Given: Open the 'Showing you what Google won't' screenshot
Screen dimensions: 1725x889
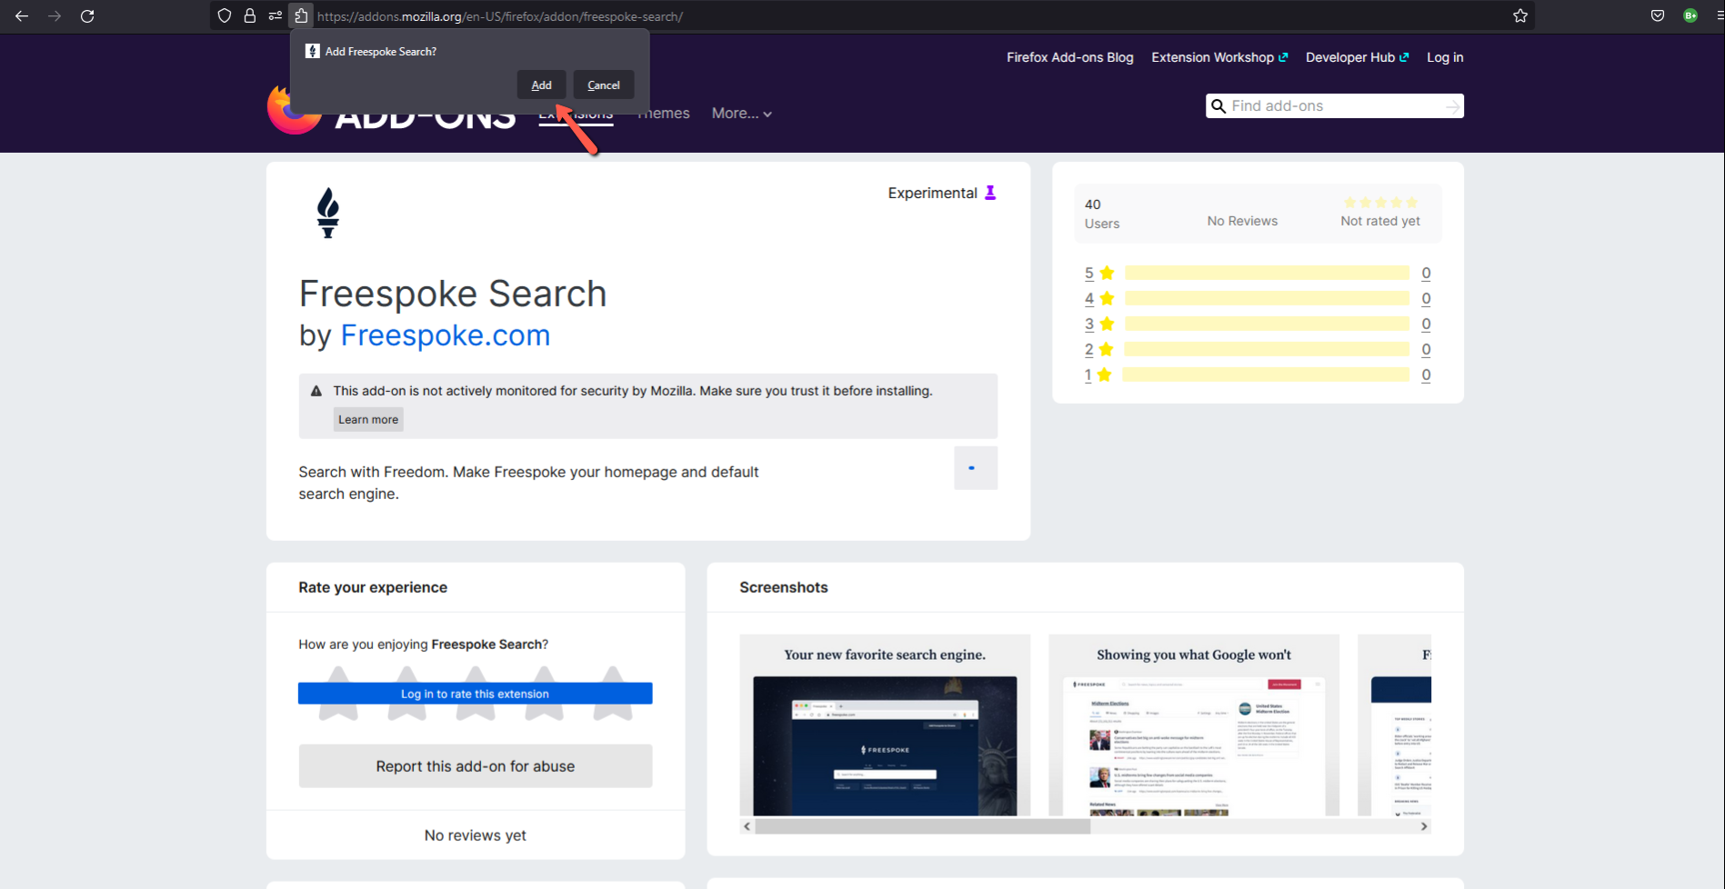Looking at the screenshot, I should [x=1194, y=724].
